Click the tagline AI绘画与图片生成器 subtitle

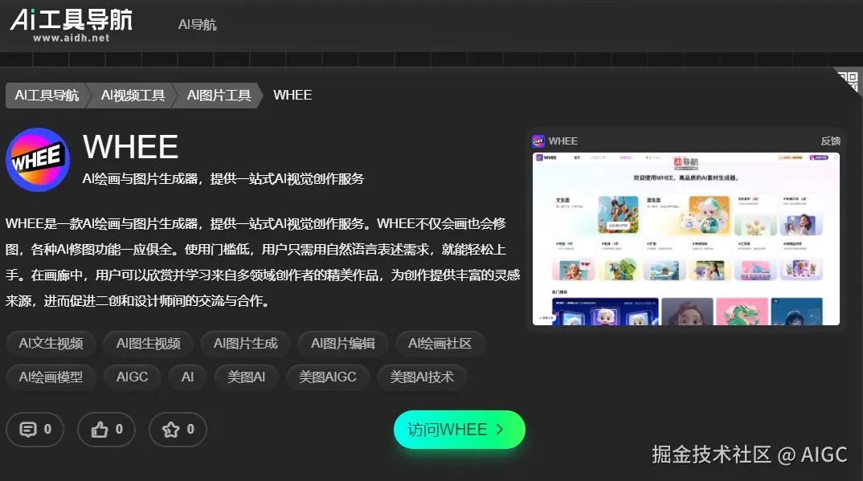coord(223,178)
